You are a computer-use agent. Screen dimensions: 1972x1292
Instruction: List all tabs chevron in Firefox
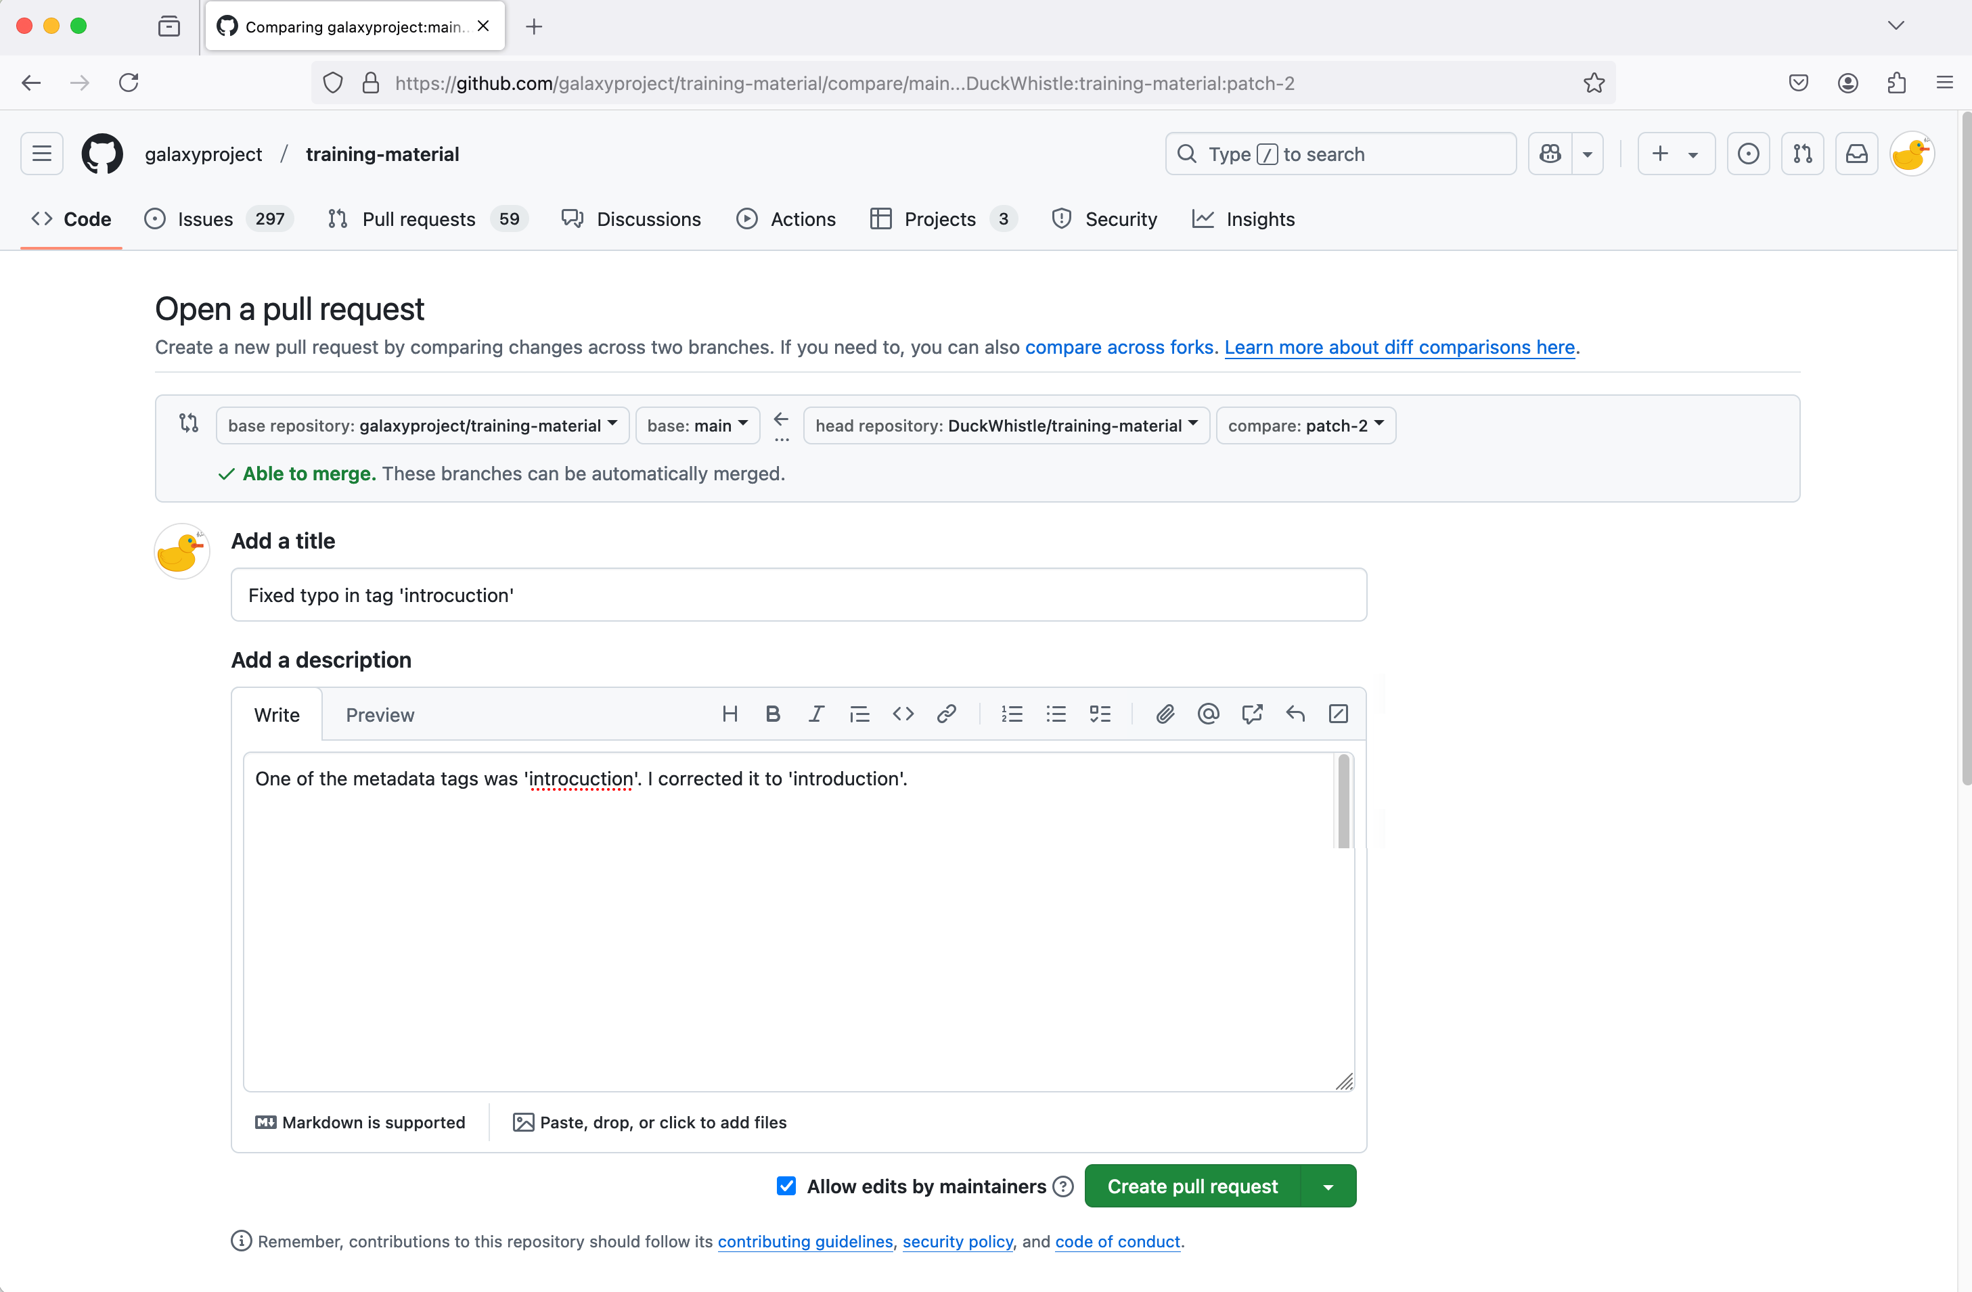[1896, 26]
